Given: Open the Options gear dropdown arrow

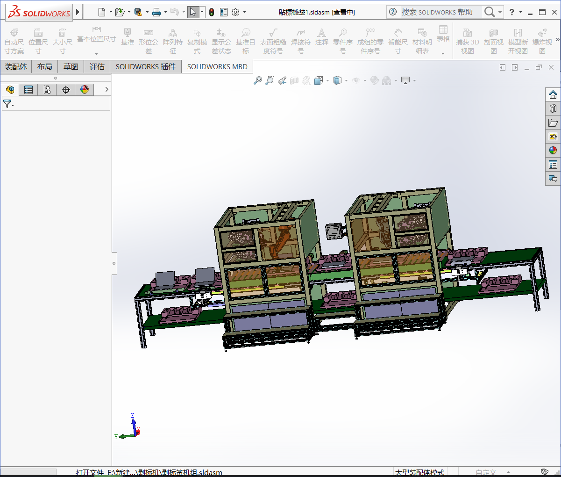Looking at the screenshot, I should (244, 12).
